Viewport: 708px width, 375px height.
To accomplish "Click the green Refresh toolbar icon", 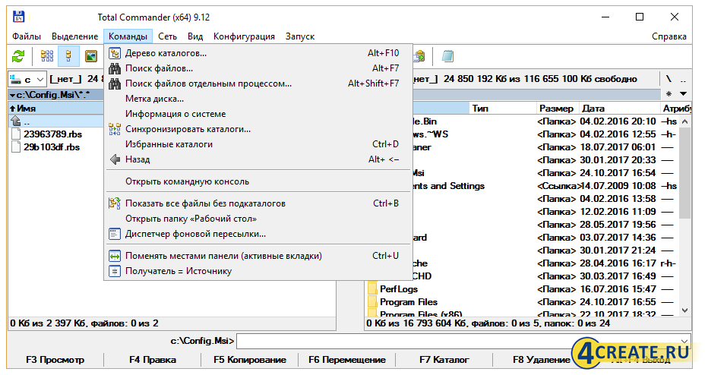I will point(18,56).
